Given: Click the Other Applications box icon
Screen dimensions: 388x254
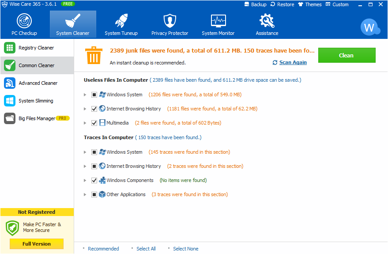Looking at the screenshot, I should pyautogui.click(x=102, y=194).
